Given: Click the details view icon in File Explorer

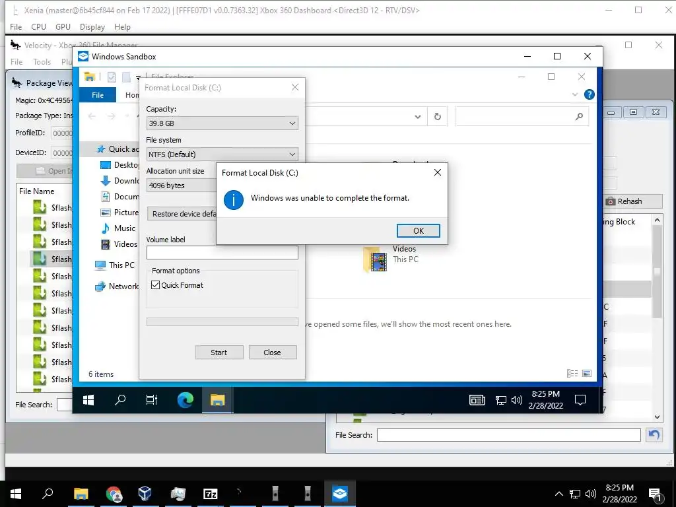Looking at the screenshot, I should point(572,374).
